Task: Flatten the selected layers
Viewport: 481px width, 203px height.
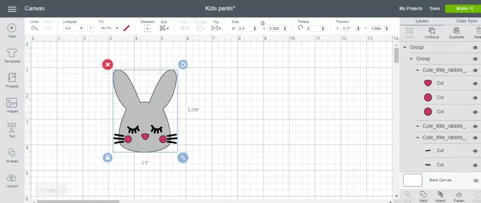Action: 459,196
